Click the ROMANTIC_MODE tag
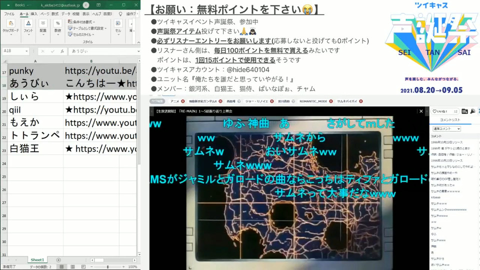 click(313, 101)
